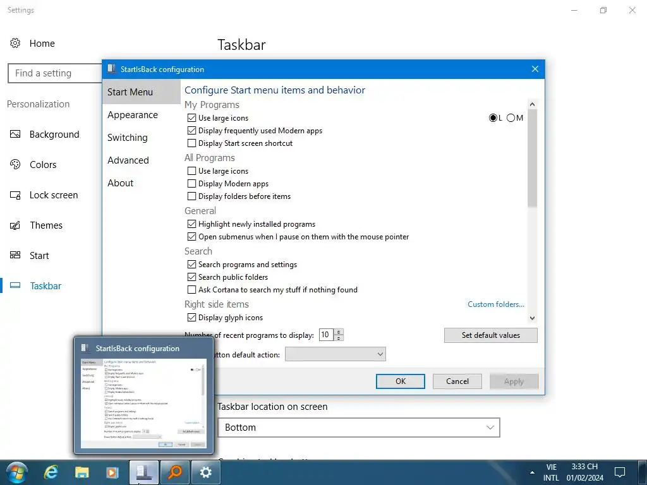Enable Display Start screen shortcut
Viewport: 647px width, 485px height.
click(x=191, y=143)
